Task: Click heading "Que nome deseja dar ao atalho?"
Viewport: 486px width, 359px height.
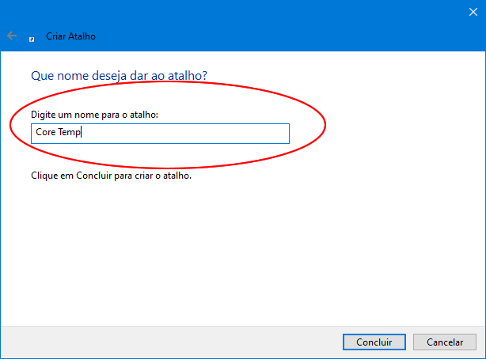Action: [119, 75]
